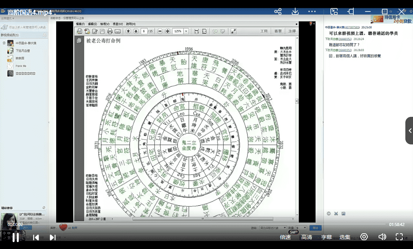Screen dimensions: 413x249
Task: Go to previous page with up arrow
Action: (128, 31)
